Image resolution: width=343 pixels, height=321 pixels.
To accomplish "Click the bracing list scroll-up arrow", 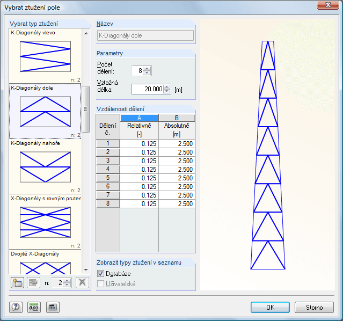I will (x=86, y=33).
